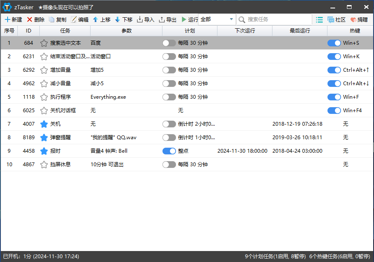Turn off the Win+K hotkey toggle
This screenshot has width=374, height=262.
tap(334, 57)
